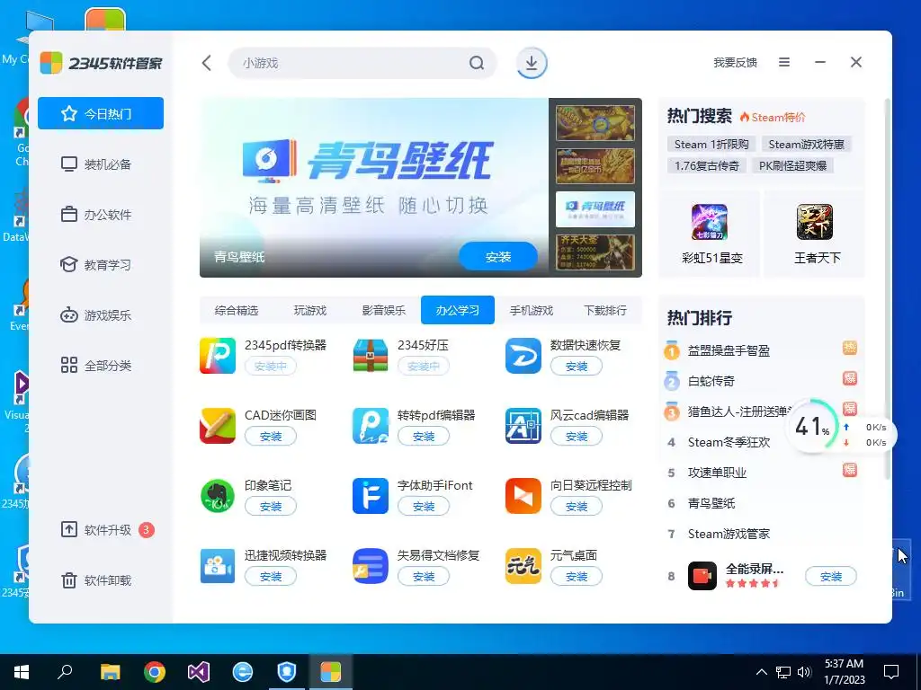Image resolution: width=921 pixels, height=690 pixels.
Task: Switch to 下载排行 tab
Action: click(x=605, y=310)
